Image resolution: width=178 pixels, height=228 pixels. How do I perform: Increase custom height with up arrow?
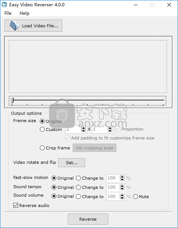point(110,128)
